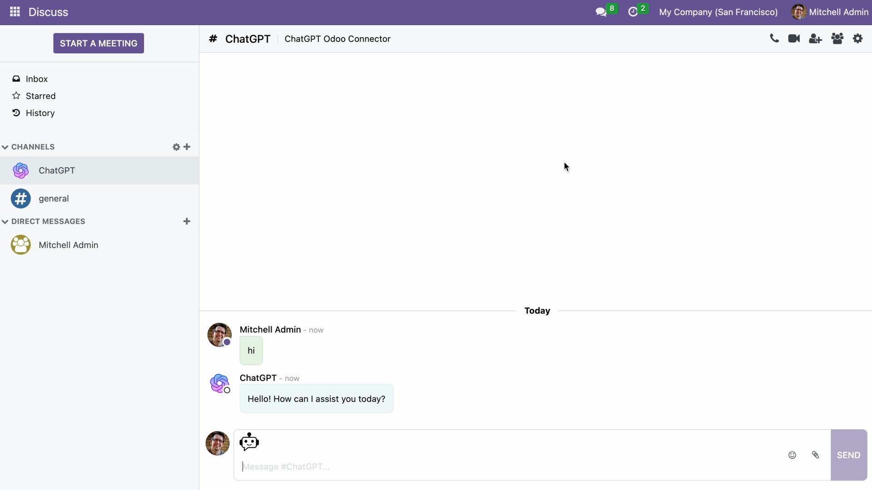Click the Starred star icon
The image size is (872, 490).
coord(16,96)
